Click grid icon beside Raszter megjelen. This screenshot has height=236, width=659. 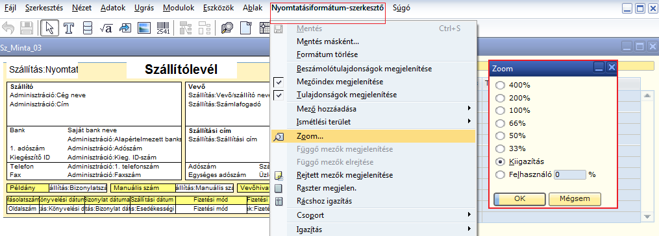tap(279, 188)
